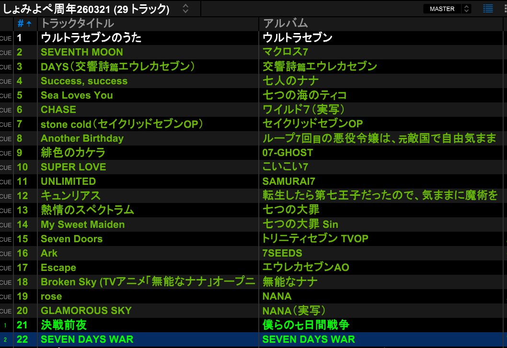Click the CUE marker for Escape

pos(6,268)
